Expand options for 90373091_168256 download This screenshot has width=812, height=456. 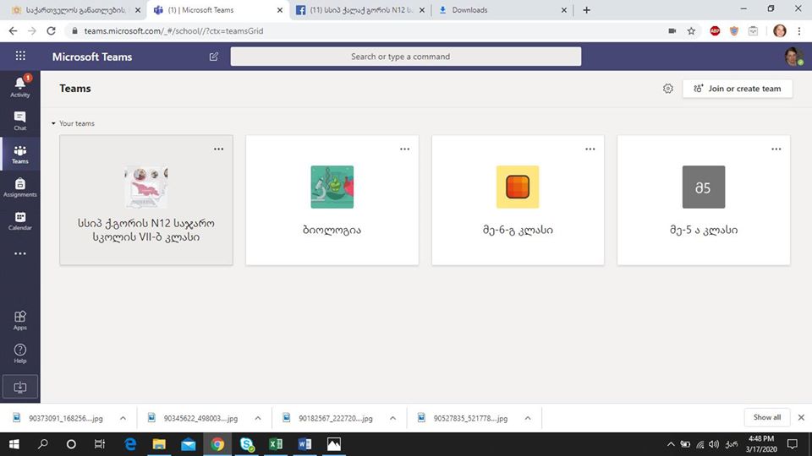123,418
